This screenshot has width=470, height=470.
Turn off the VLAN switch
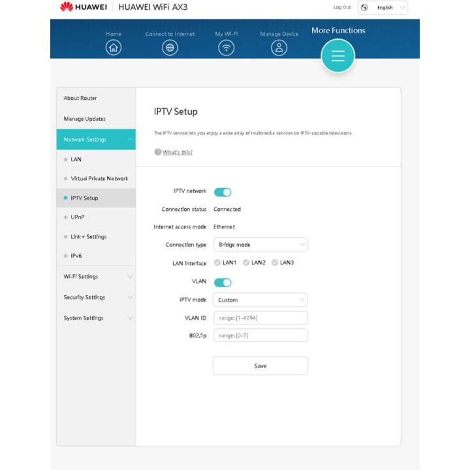[223, 283]
